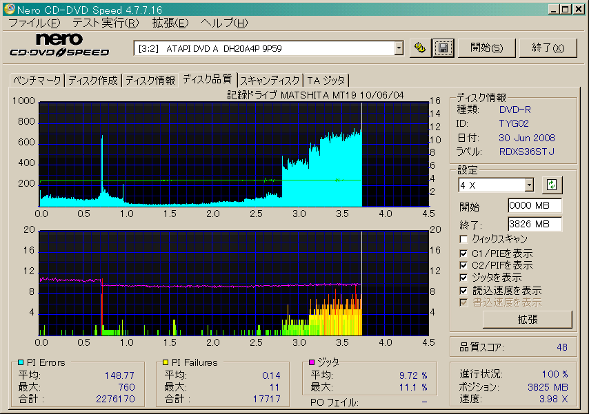Open the drive selection dropdown arrow
The width and height of the screenshot is (589, 414).
(399, 48)
